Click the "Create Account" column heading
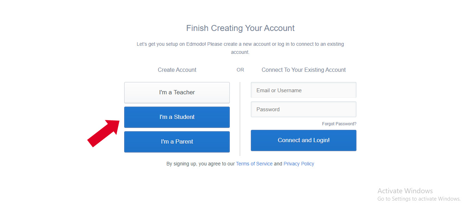Screen dimensions: 469x208 [177, 70]
